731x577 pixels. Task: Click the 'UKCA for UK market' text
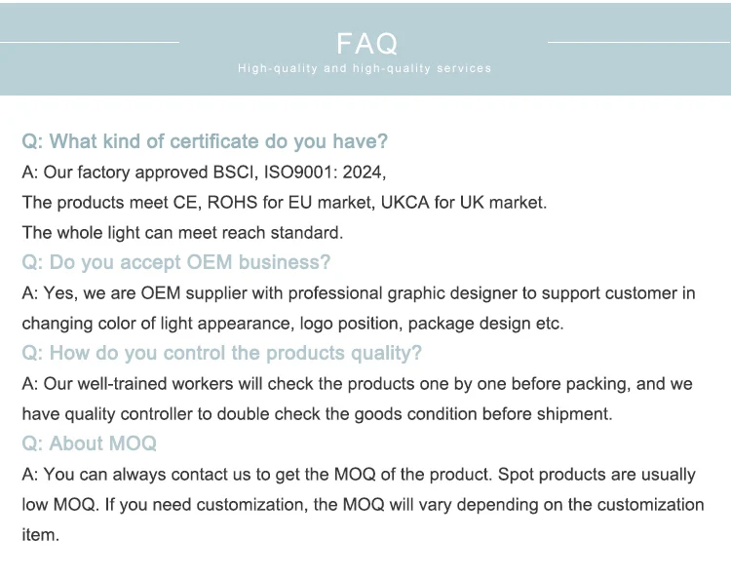[x=464, y=203]
